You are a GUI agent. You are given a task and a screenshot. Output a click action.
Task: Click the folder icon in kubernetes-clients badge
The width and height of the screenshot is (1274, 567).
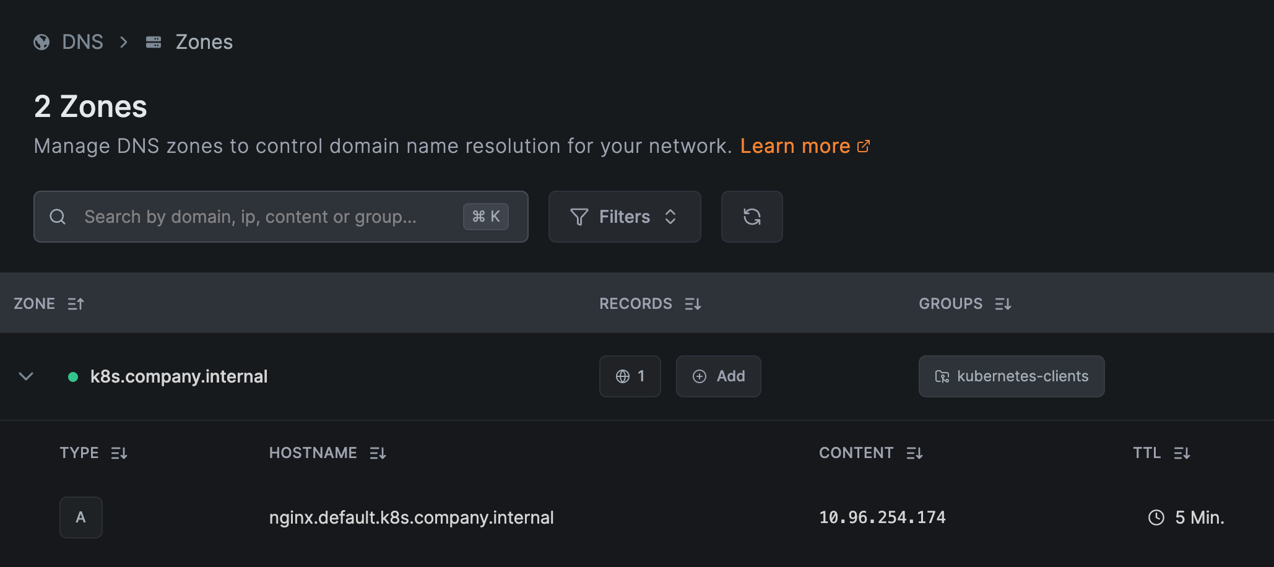pos(942,376)
